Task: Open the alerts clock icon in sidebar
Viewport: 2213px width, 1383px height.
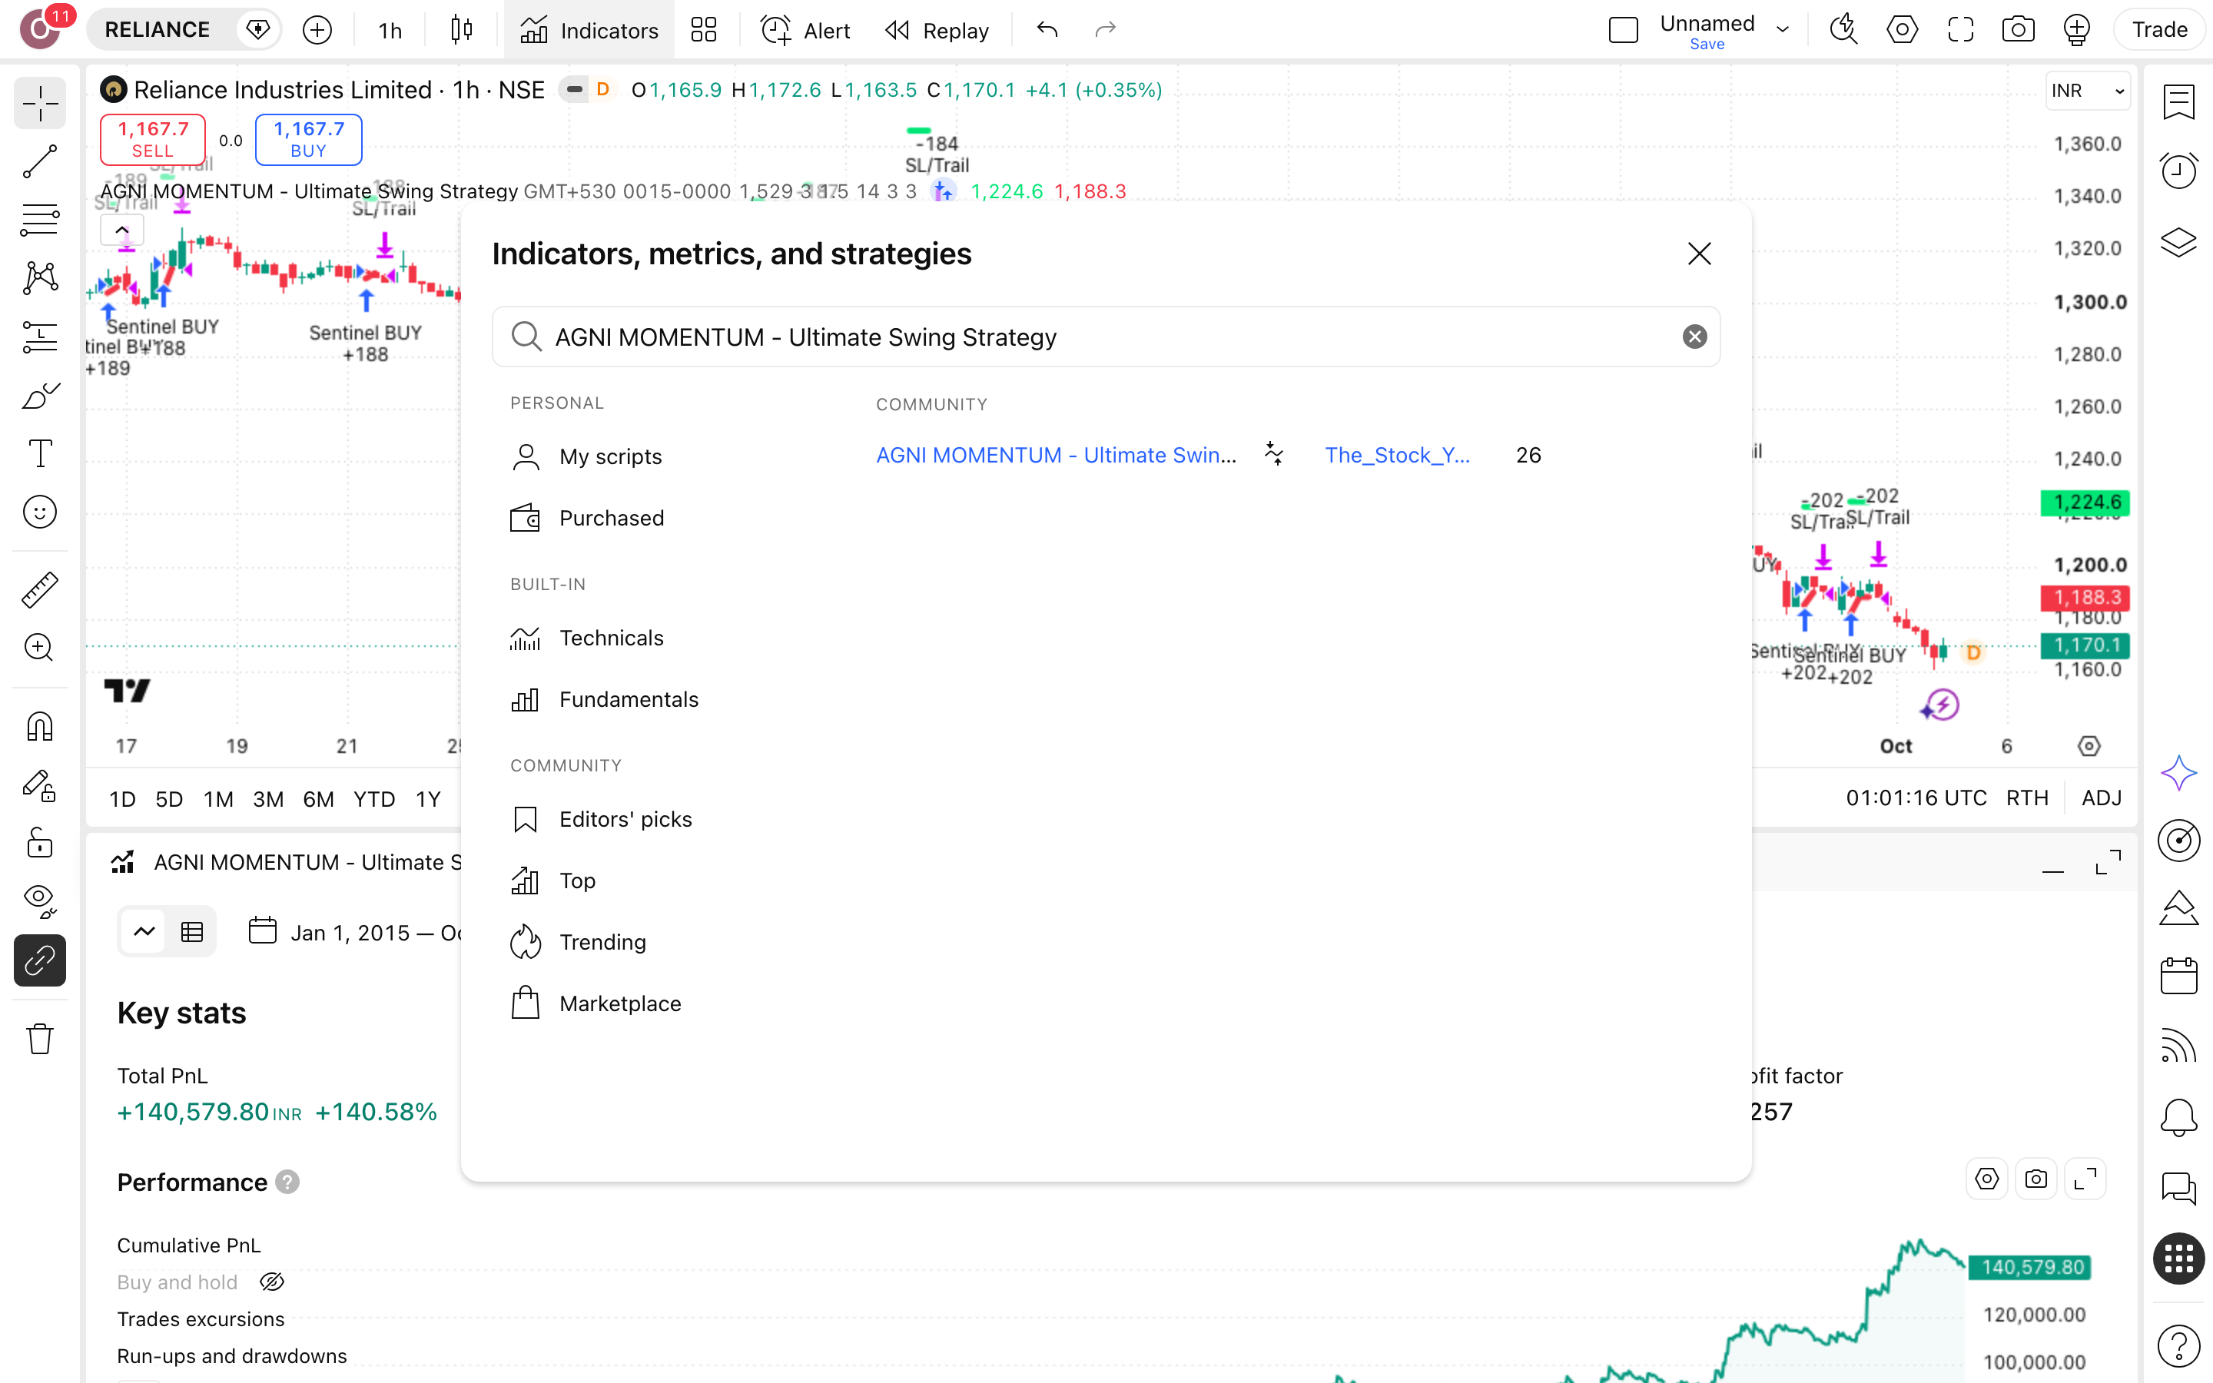Action: click(x=2178, y=171)
